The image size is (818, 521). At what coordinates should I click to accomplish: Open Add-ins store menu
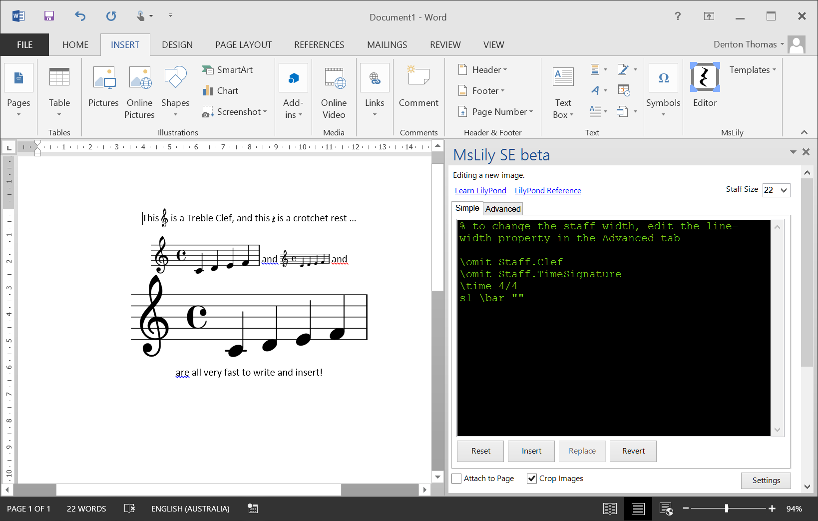pyautogui.click(x=293, y=91)
